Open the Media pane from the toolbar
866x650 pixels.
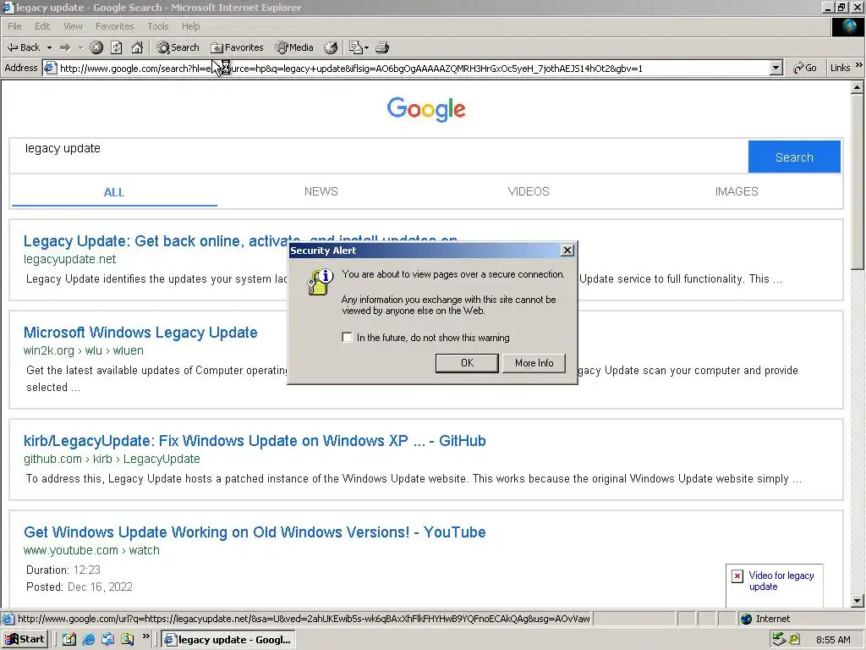tap(294, 47)
